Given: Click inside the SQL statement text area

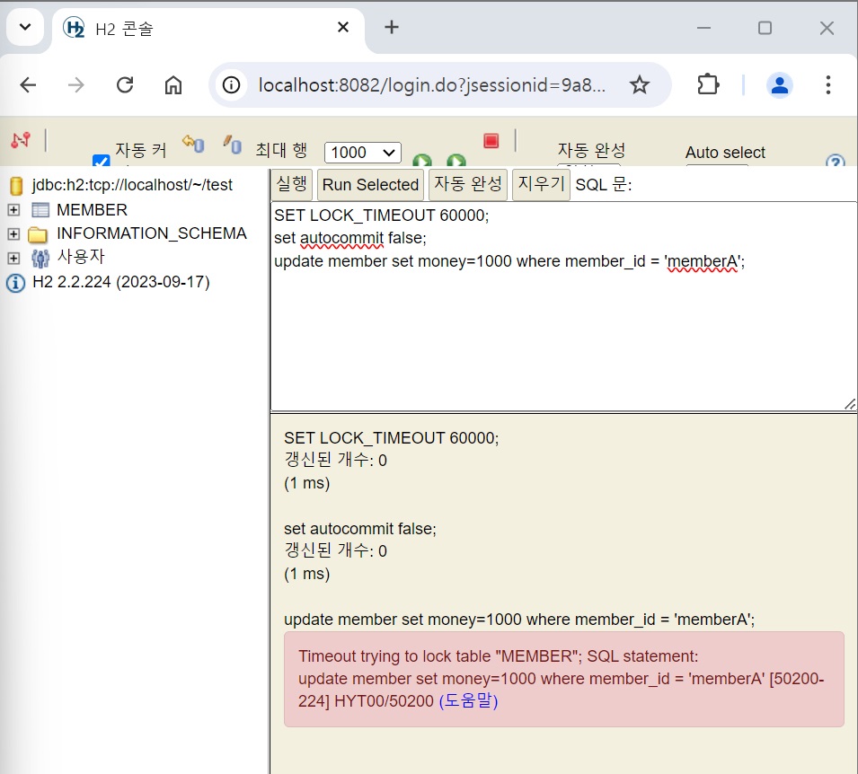Looking at the screenshot, I should pyautogui.click(x=563, y=306).
